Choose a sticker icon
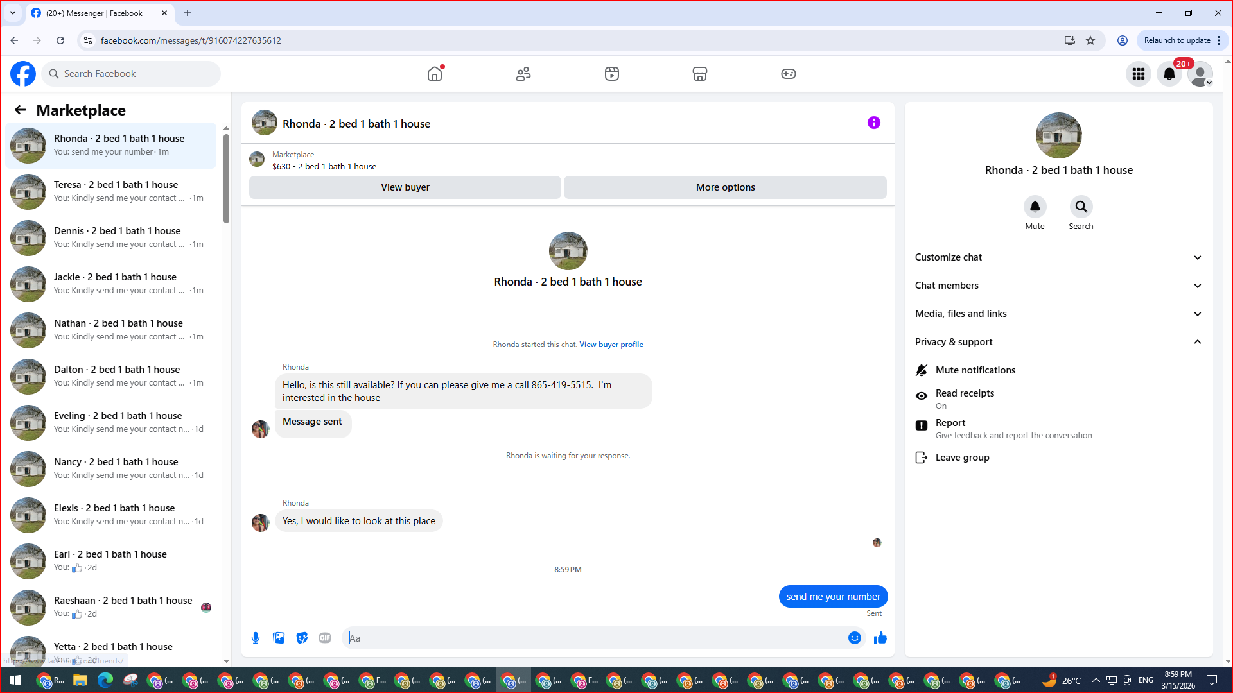Image resolution: width=1233 pixels, height=693 pixels. click(x=302, y=638)
